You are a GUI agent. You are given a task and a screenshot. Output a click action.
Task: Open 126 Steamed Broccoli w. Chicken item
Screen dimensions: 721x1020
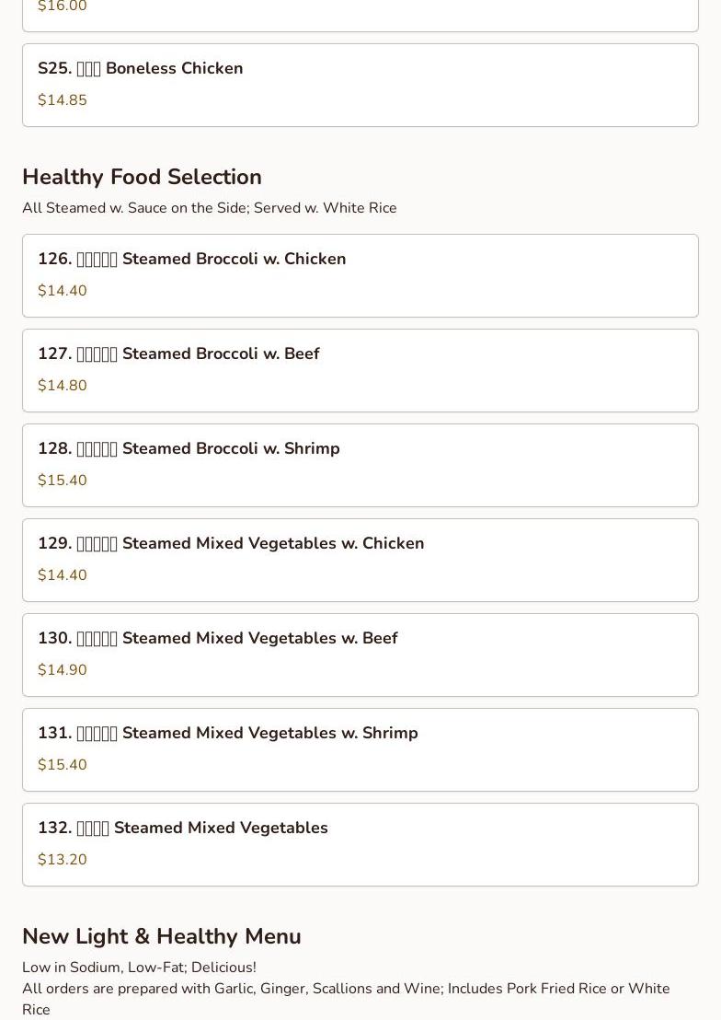360,276
